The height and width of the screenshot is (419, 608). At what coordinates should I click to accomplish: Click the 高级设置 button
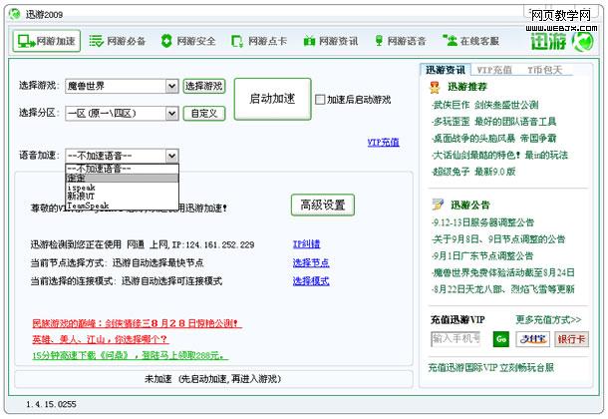coord(322,205)
